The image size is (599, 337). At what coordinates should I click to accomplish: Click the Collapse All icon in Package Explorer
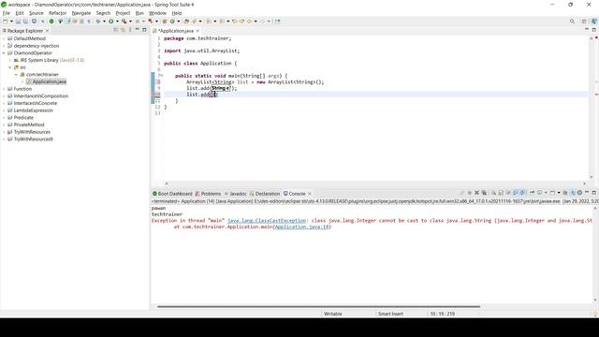[x=116, y=30]
